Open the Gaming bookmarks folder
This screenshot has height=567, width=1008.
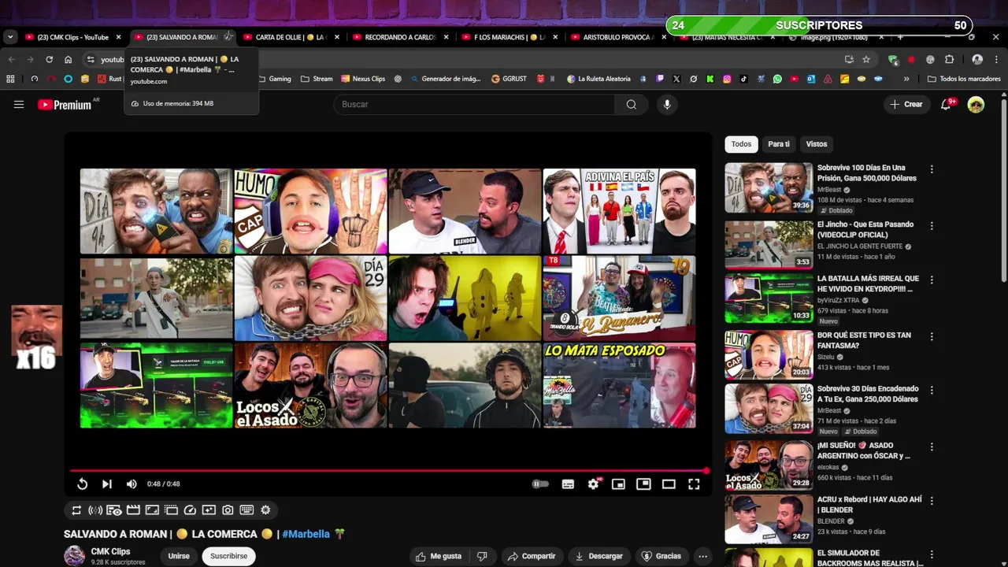click(274, 79)
